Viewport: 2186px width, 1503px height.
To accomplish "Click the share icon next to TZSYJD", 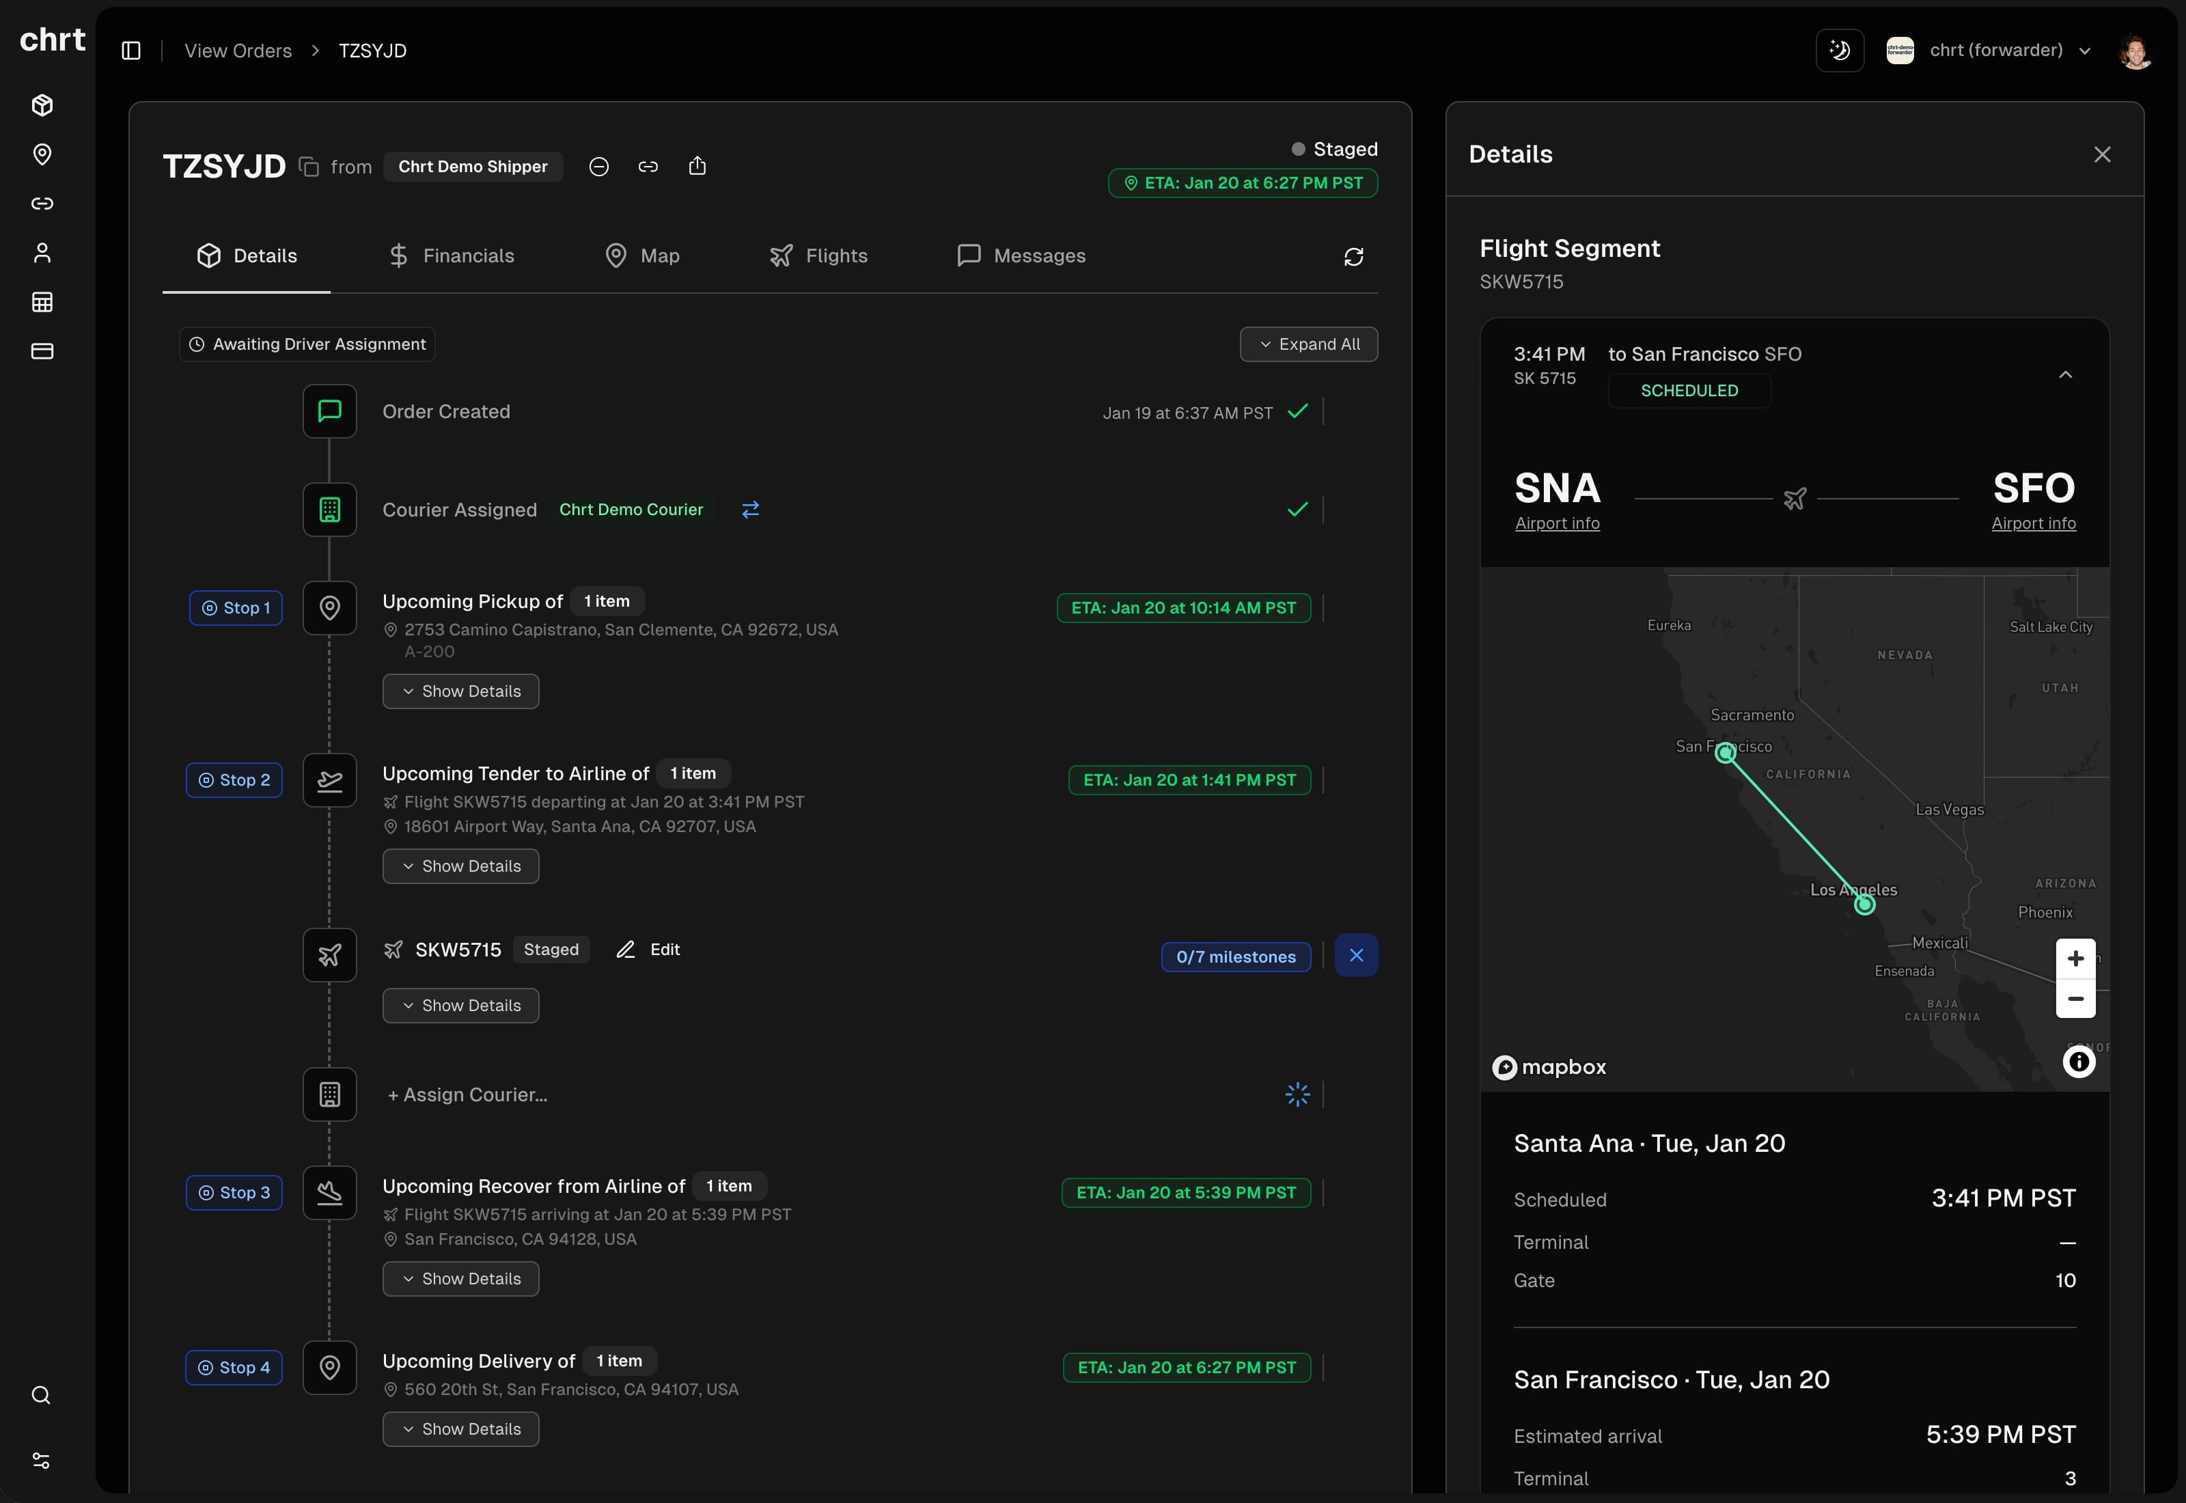I will pyautogui.click(x=697, y=166).
